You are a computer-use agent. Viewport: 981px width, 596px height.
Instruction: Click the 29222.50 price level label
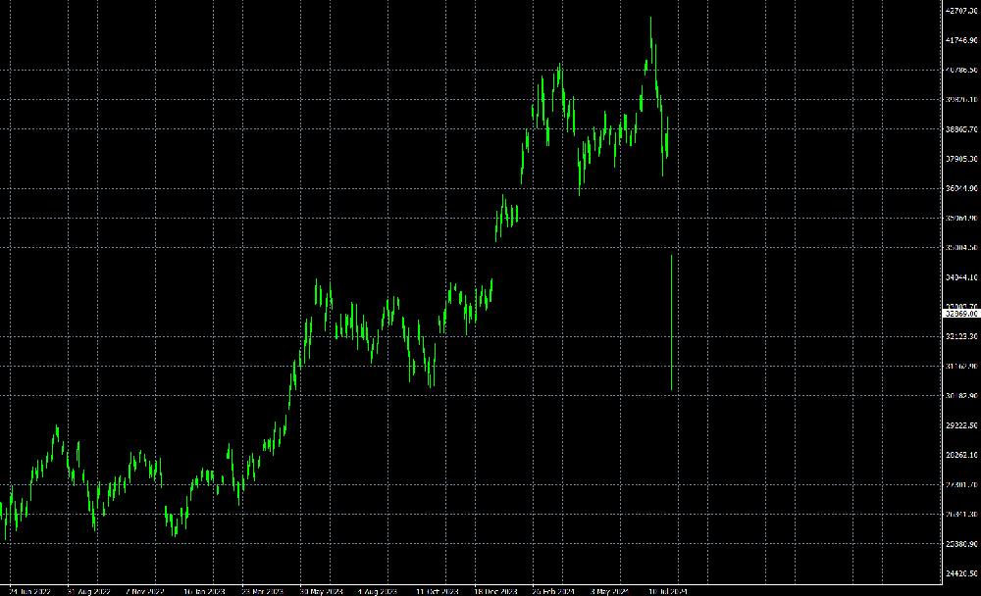(x=960, y=425)
